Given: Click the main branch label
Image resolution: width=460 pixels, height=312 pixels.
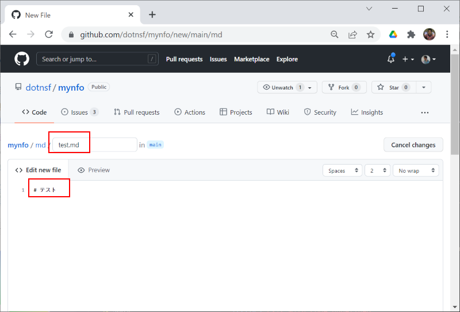Looking at the screenshot, I should tap(155, 145).
